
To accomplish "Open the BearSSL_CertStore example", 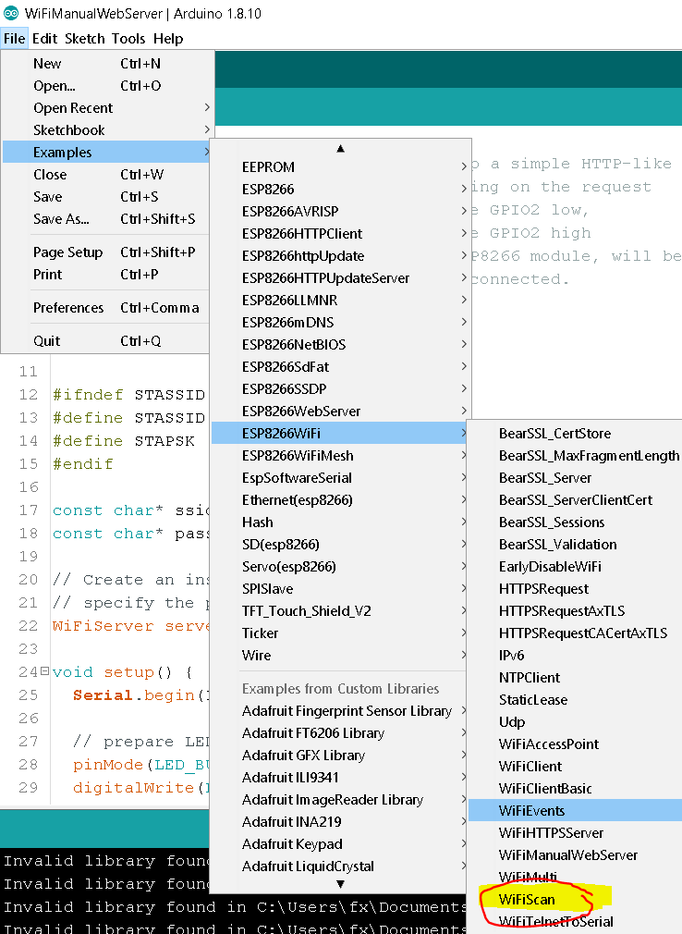I will coord(575,433).
